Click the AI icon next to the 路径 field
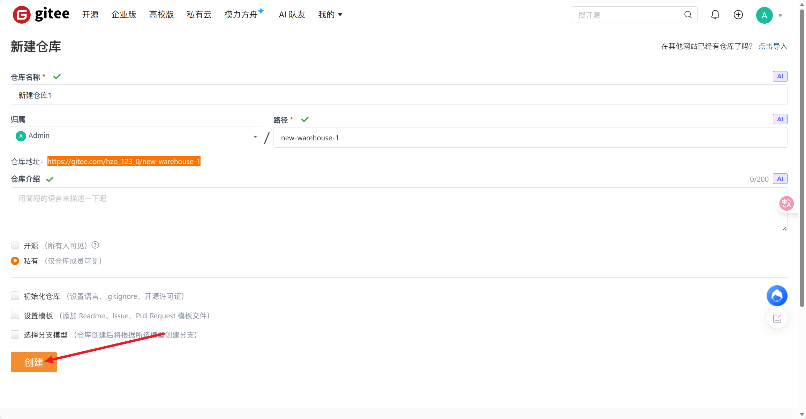This screenshot has width=806, height=419. 780,119
